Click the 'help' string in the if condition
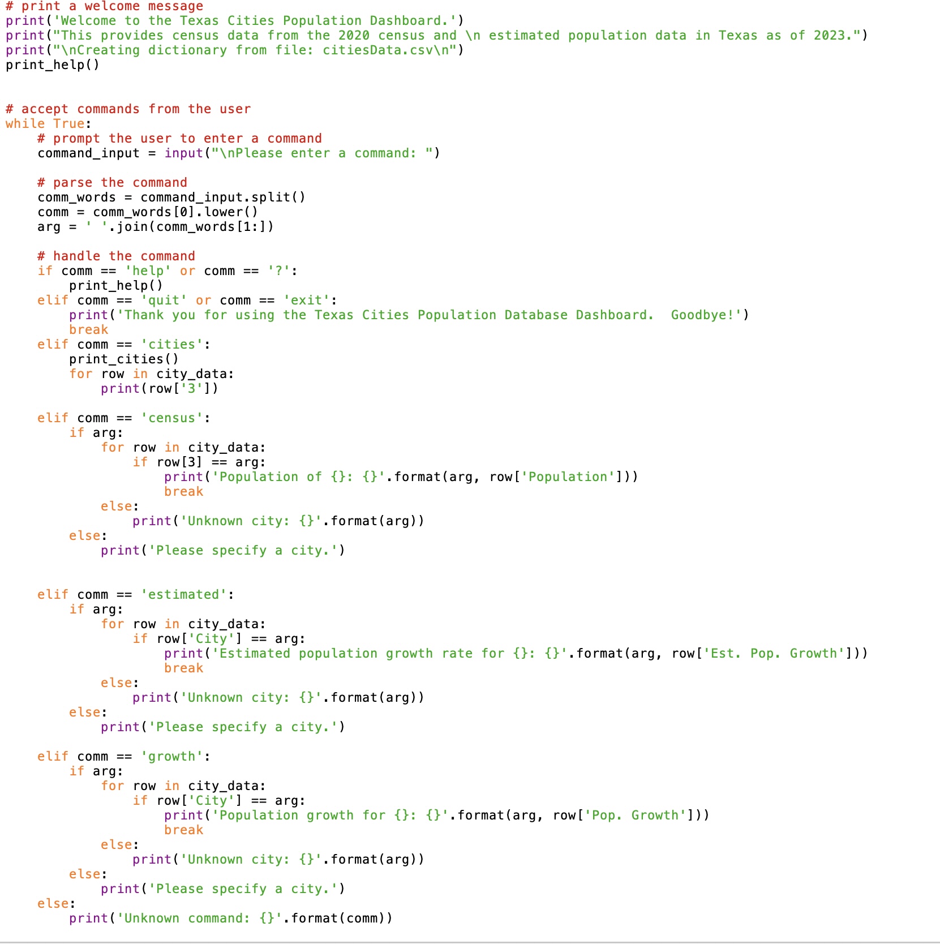This screenshot has height=944, width=940. (x=148, y=271)
